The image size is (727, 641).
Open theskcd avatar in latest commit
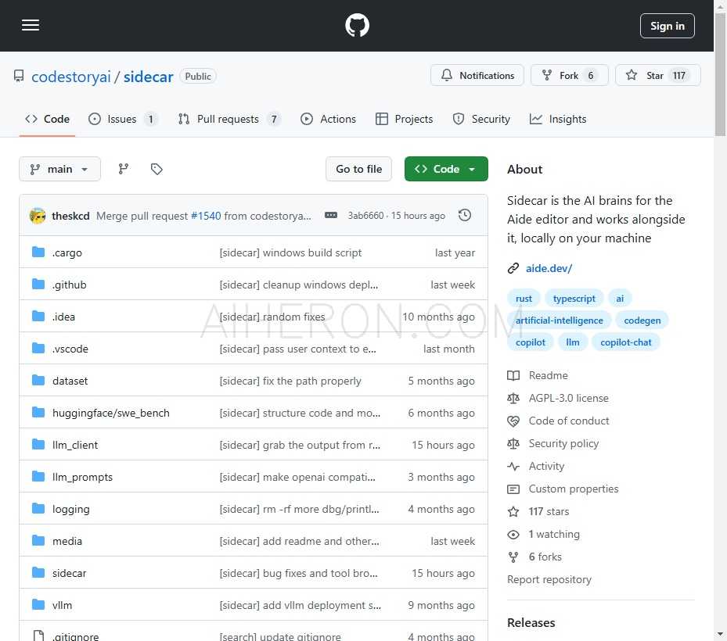38,216
